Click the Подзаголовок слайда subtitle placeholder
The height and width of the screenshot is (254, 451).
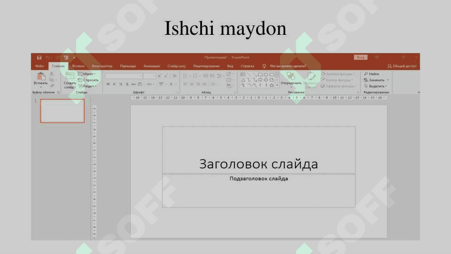tap(258, 190)
